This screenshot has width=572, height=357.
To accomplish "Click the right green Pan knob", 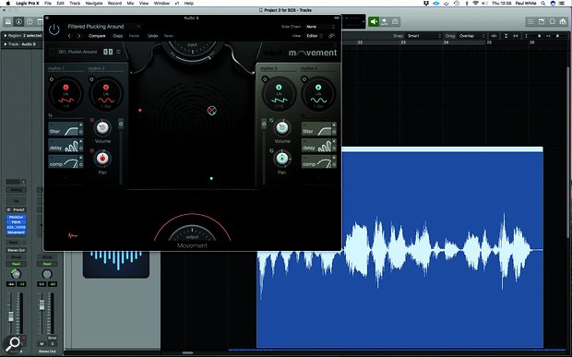I will point(281,159).
